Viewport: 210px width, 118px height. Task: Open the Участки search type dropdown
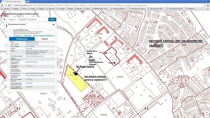tap(12, 19)
